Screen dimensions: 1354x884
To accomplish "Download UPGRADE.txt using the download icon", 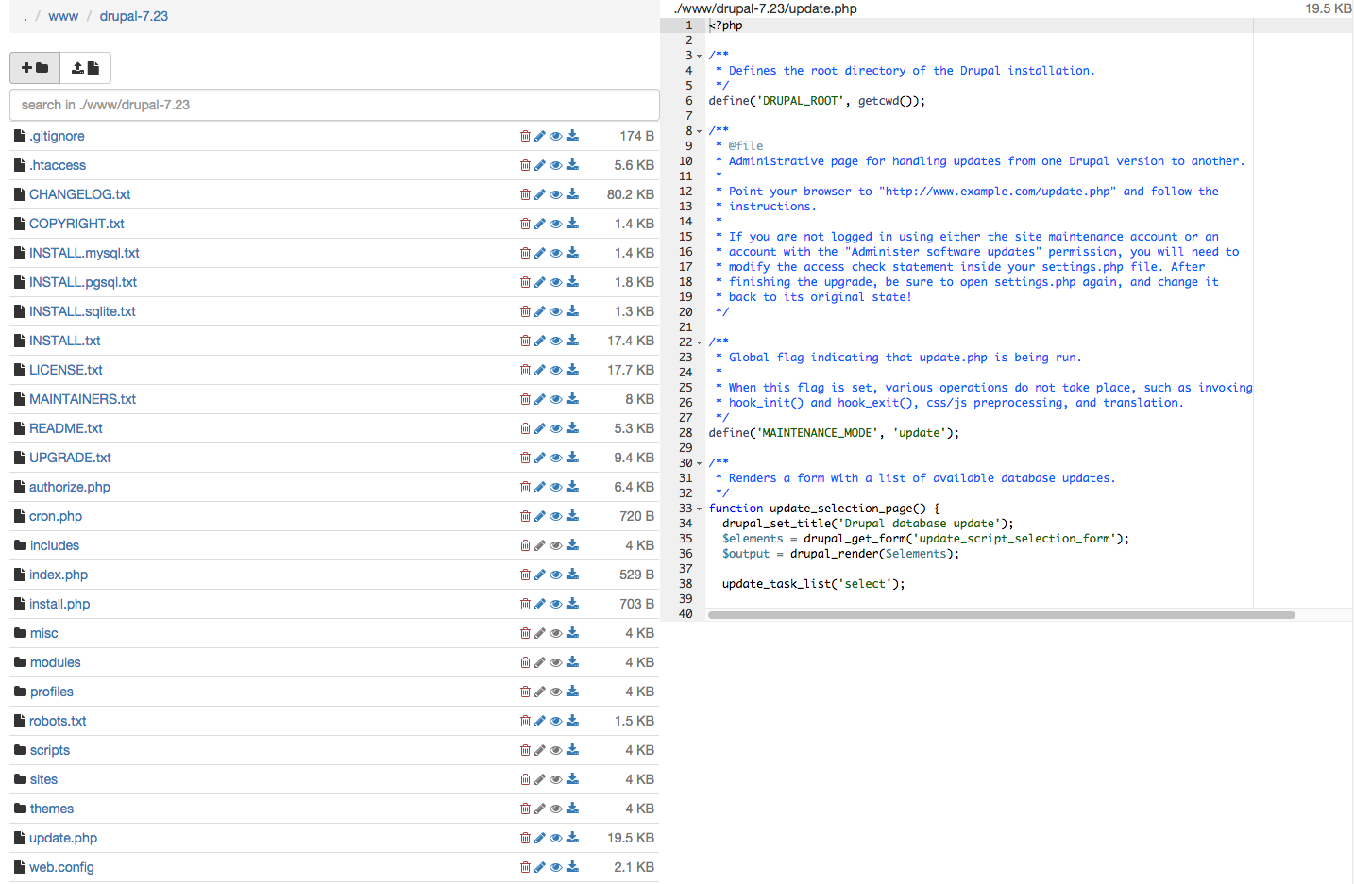I will pos(572,458).
